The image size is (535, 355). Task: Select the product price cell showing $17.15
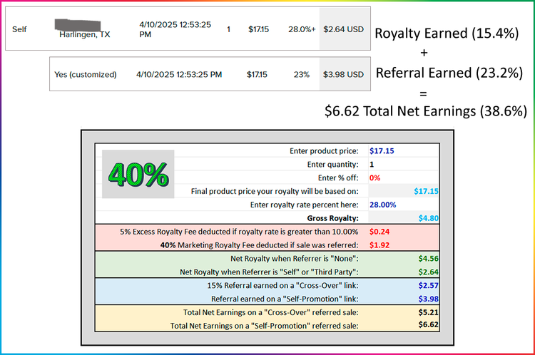click(382, 150)
